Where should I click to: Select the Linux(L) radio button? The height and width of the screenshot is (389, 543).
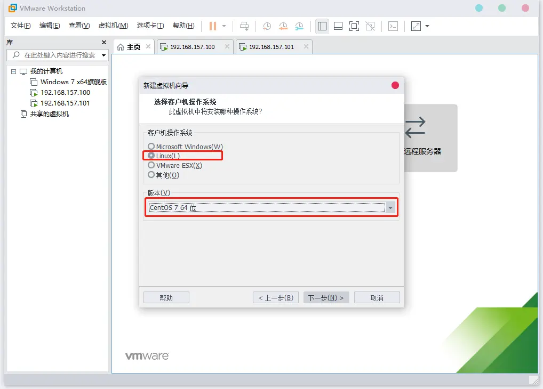point(151,156)
